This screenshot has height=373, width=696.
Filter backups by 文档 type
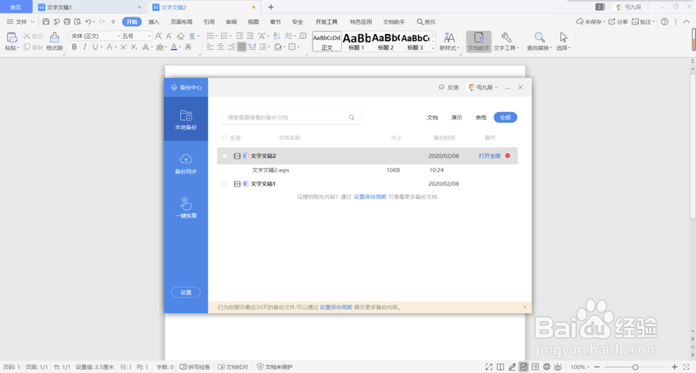(432, 118)
